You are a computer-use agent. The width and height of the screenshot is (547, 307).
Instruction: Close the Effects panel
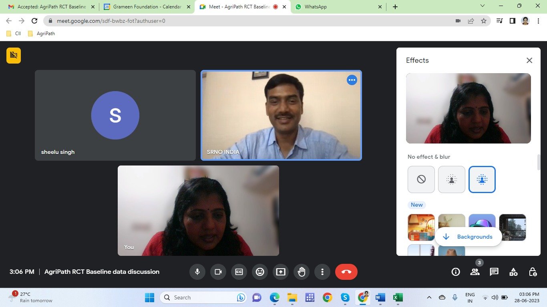pyautogui.click(x=529, y=60)
